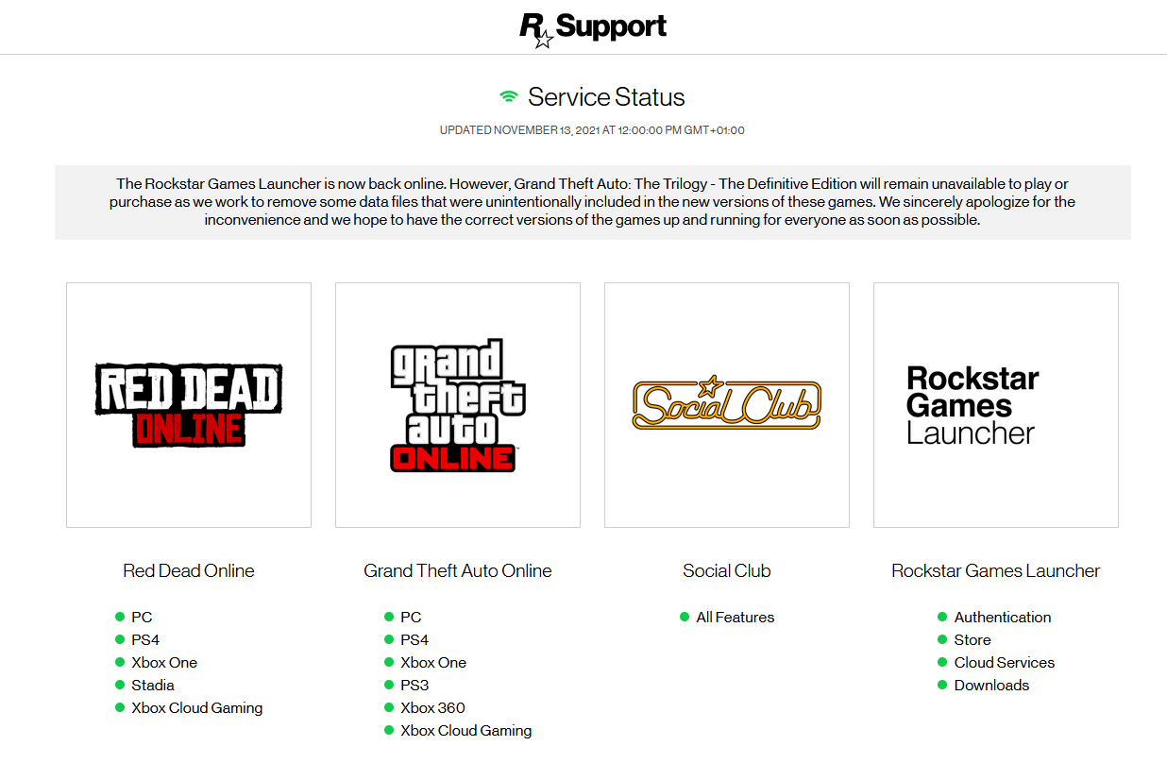Viewport: 1167px width, 780px height.
Task: Click the Launcher back online notice banner
Action: pyautogui.click(x=593, y=202)
